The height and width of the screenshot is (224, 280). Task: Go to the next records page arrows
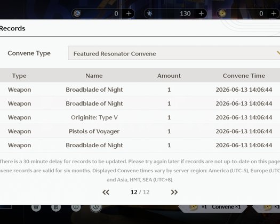(x=174, y=192)
